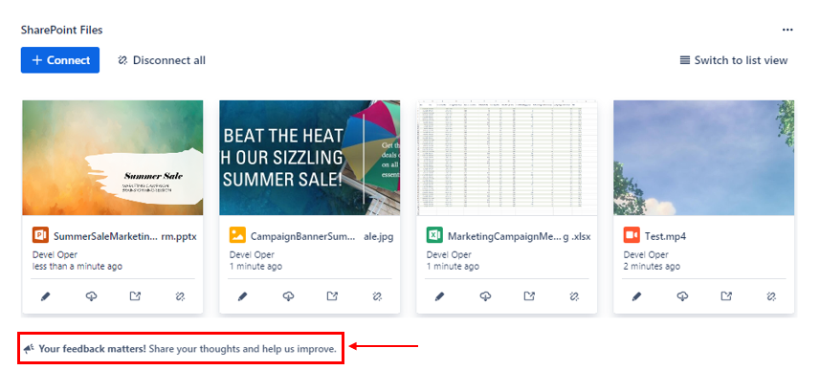The image size is (820, 392).
Task: Switch to list view
Action: [x=733, y=60]
